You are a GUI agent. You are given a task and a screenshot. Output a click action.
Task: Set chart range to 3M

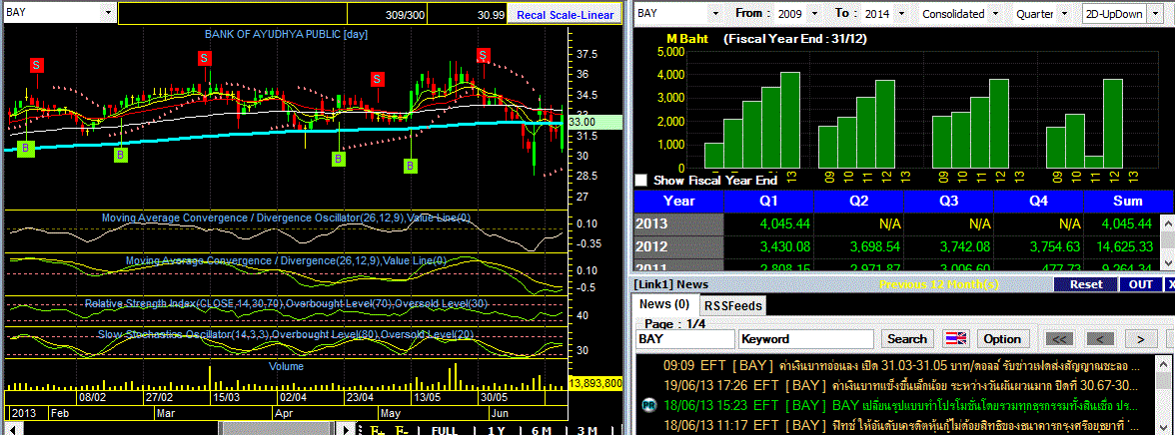[587, 430]
